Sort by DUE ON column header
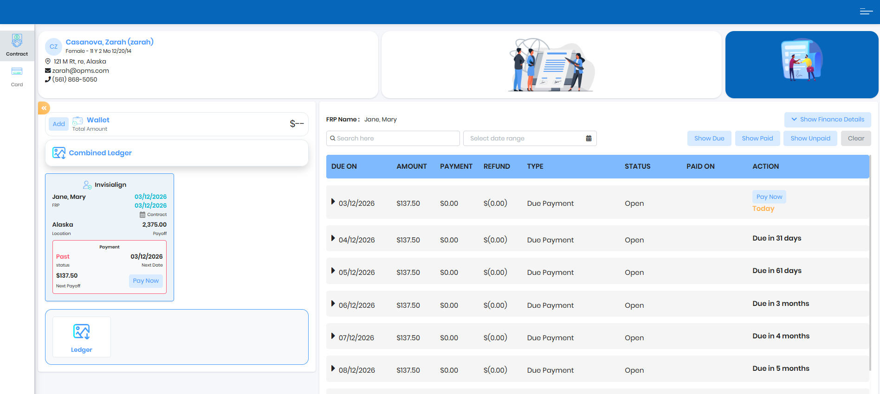This screenshot has width=880, height=394. pyautogui.click(x=344, y=166)
